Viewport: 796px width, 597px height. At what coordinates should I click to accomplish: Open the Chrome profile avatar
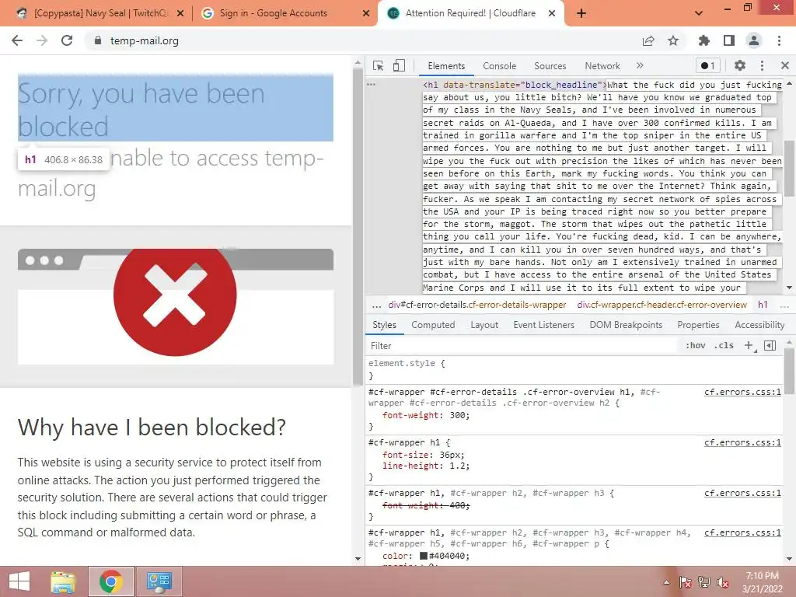coord(754,40)
